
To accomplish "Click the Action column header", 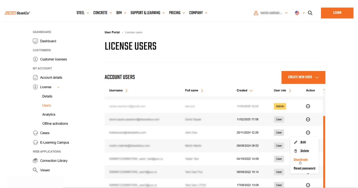I will pos(310,90).
